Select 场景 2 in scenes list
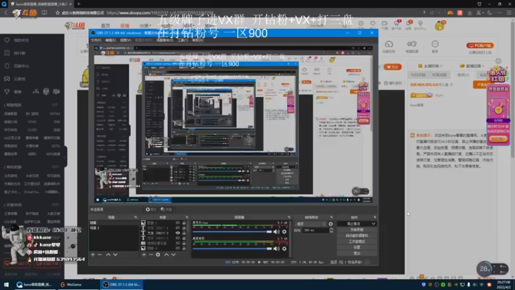 click(95, 228)
